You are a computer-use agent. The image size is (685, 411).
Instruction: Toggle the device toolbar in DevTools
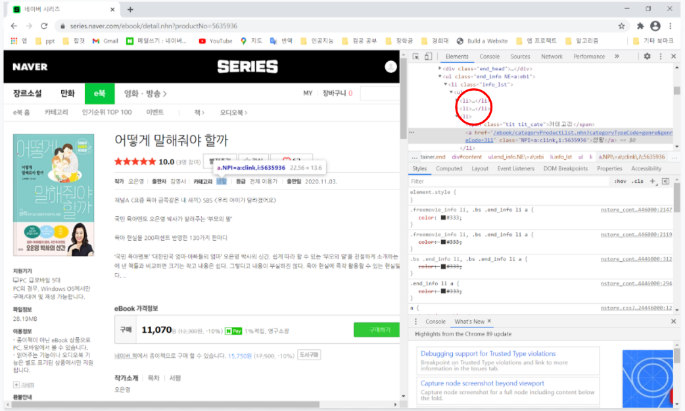429,57
